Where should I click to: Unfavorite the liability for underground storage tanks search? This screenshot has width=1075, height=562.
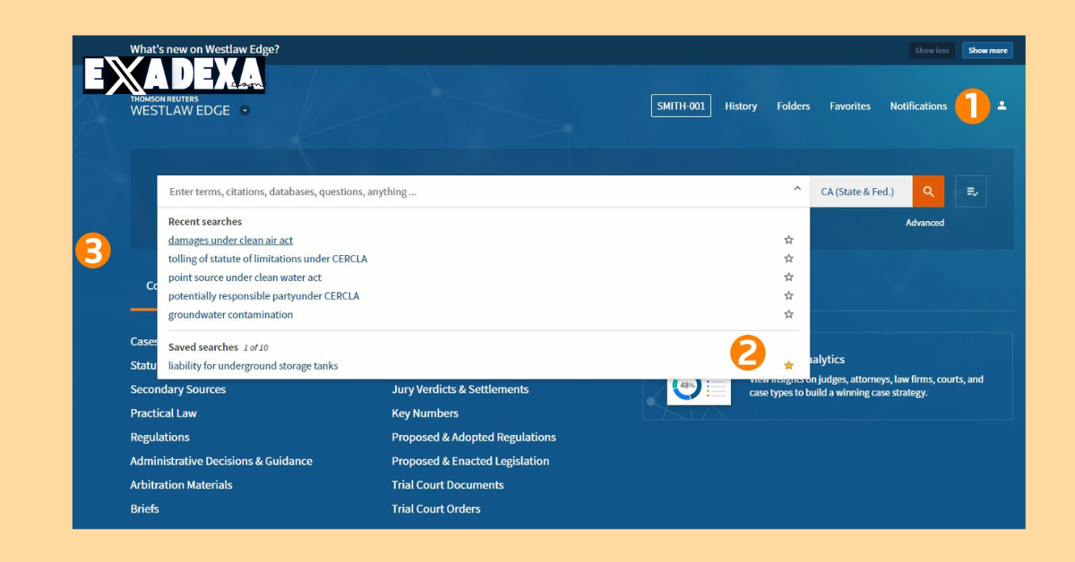tap(788, 365)
